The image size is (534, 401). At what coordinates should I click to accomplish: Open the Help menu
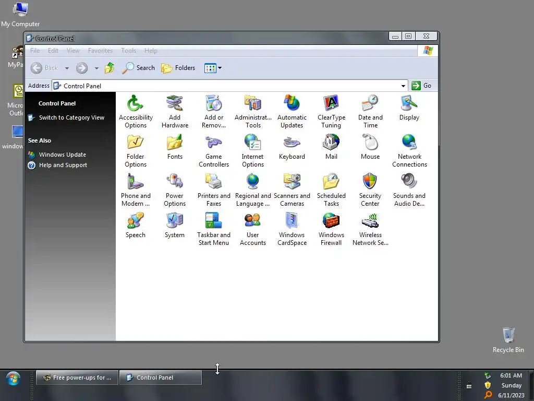pos(151,51)
